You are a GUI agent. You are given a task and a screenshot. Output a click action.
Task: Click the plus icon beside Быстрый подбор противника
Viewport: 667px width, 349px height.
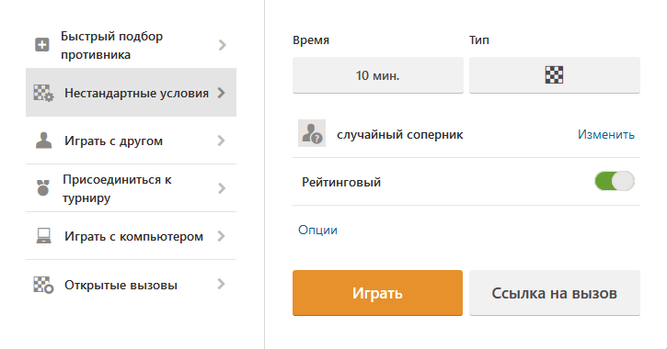pyautogui.click(x=41, y=45)
